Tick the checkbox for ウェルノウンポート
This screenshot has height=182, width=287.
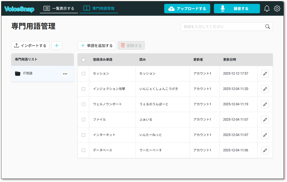click(83, 104)
